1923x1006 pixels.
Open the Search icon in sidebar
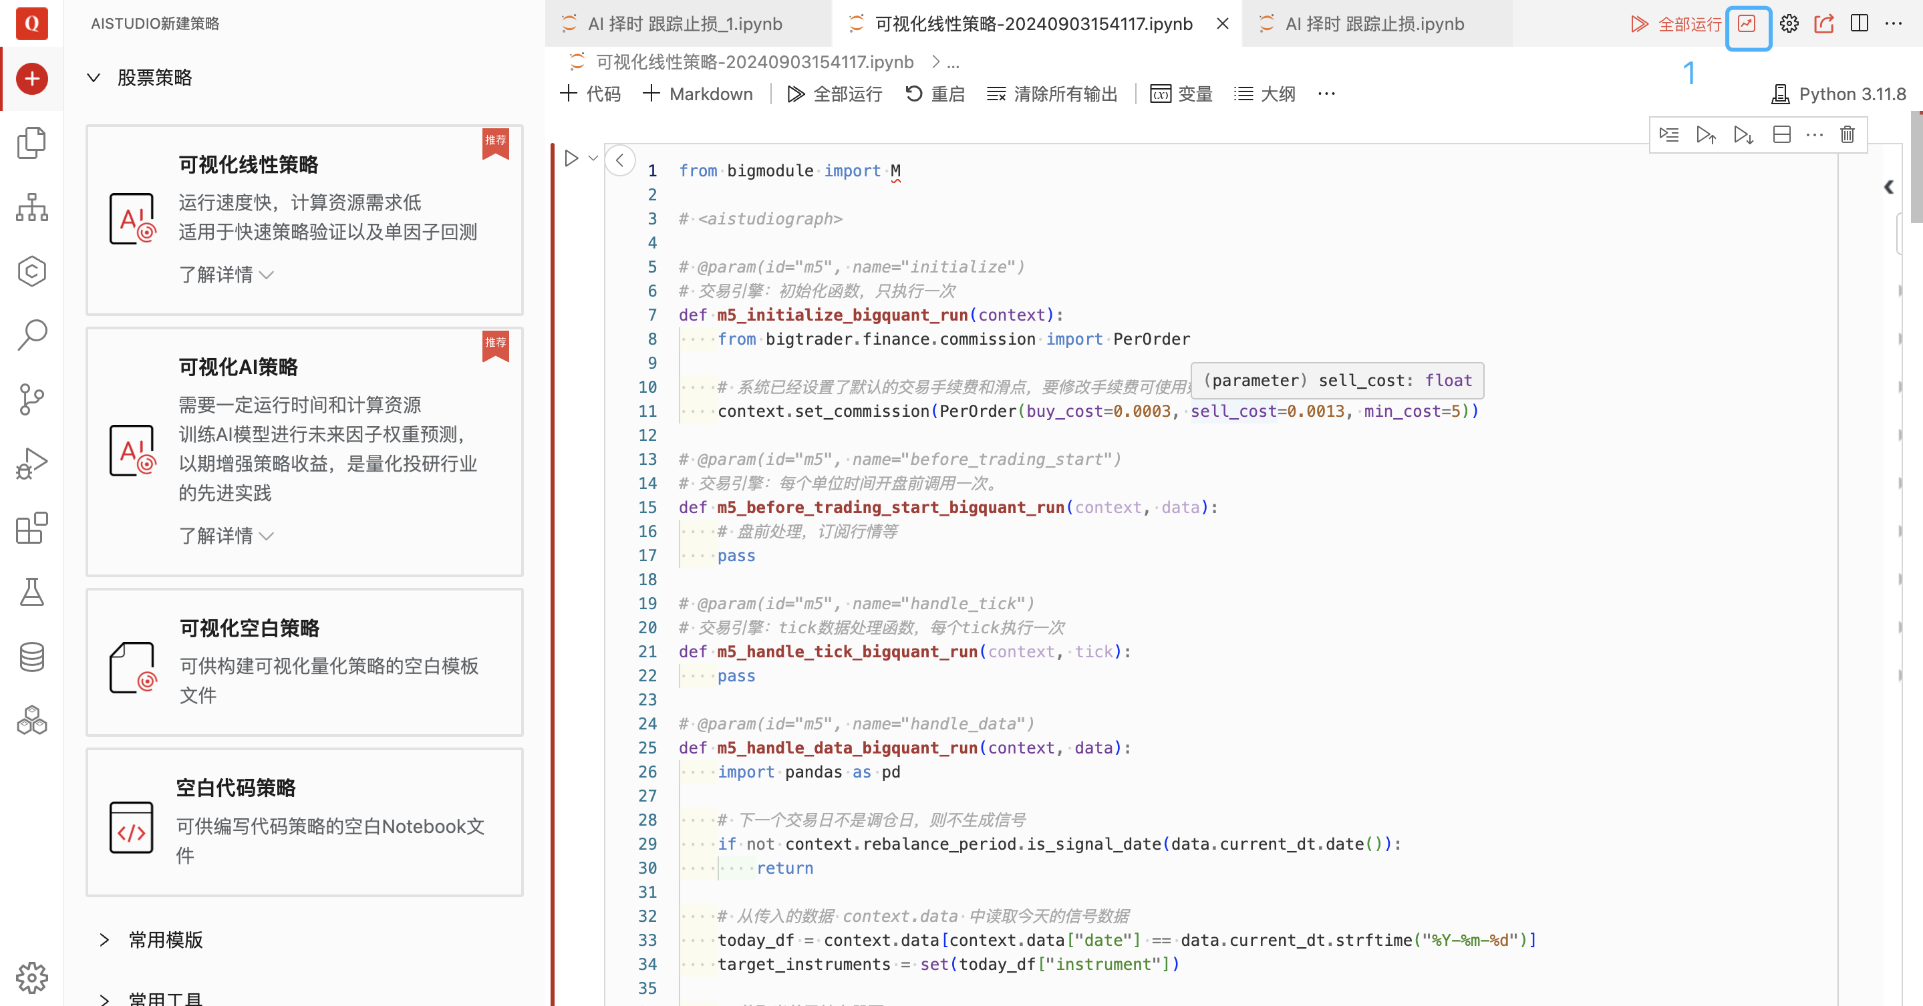click(x=32, y=335)
